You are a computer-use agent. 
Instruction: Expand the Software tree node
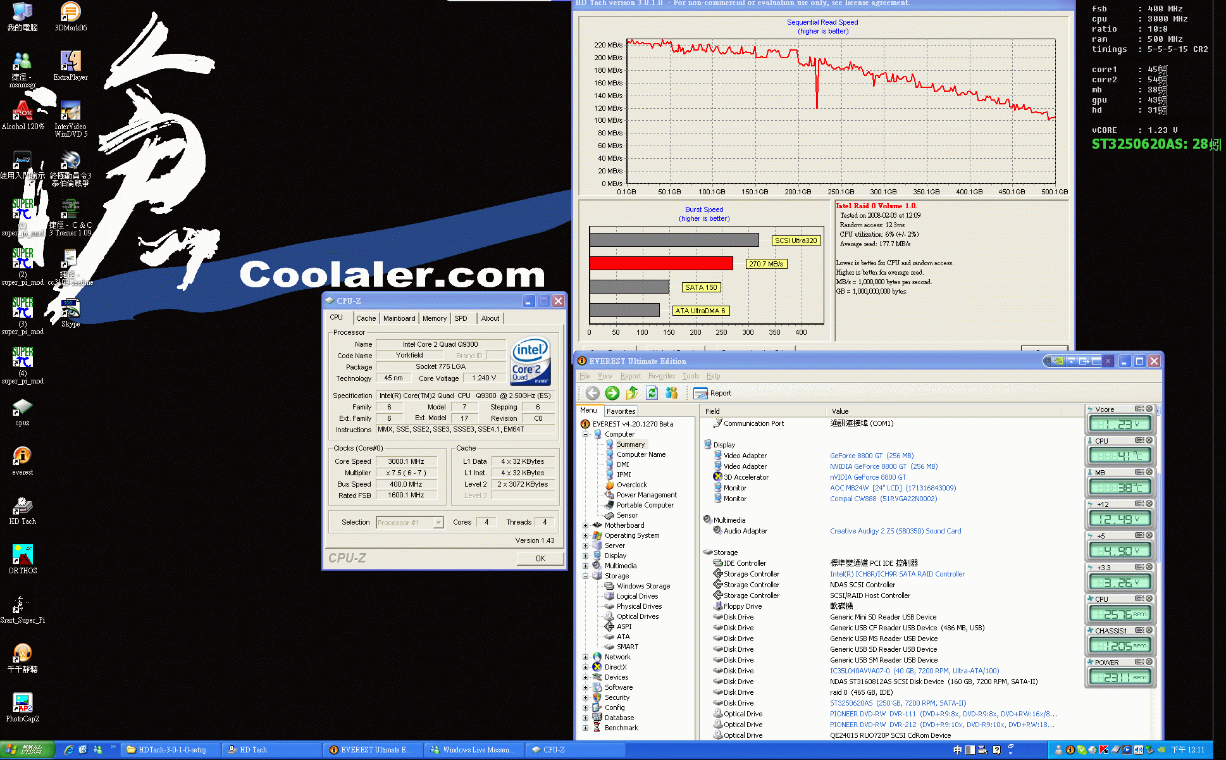tap(585, 687)
